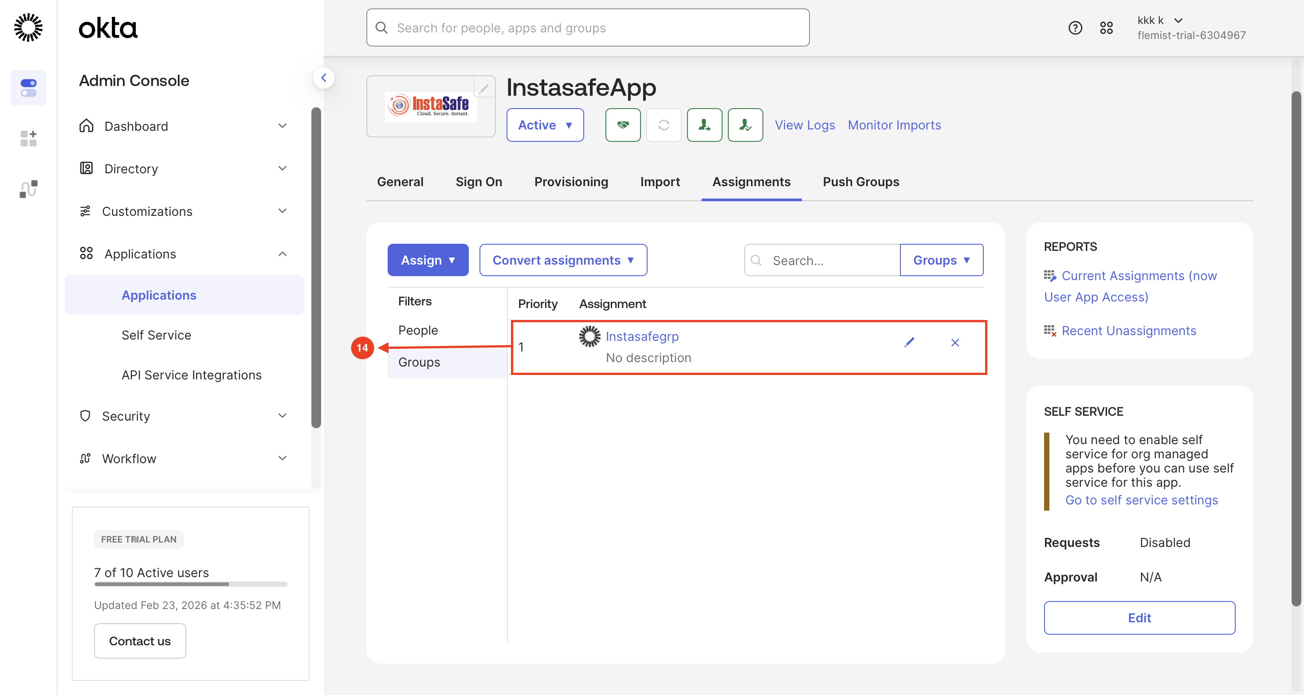
Task: Open the apps grid icon in header
Action: (x=1106, y=28)
